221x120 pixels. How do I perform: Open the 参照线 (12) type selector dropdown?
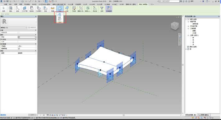14,28
